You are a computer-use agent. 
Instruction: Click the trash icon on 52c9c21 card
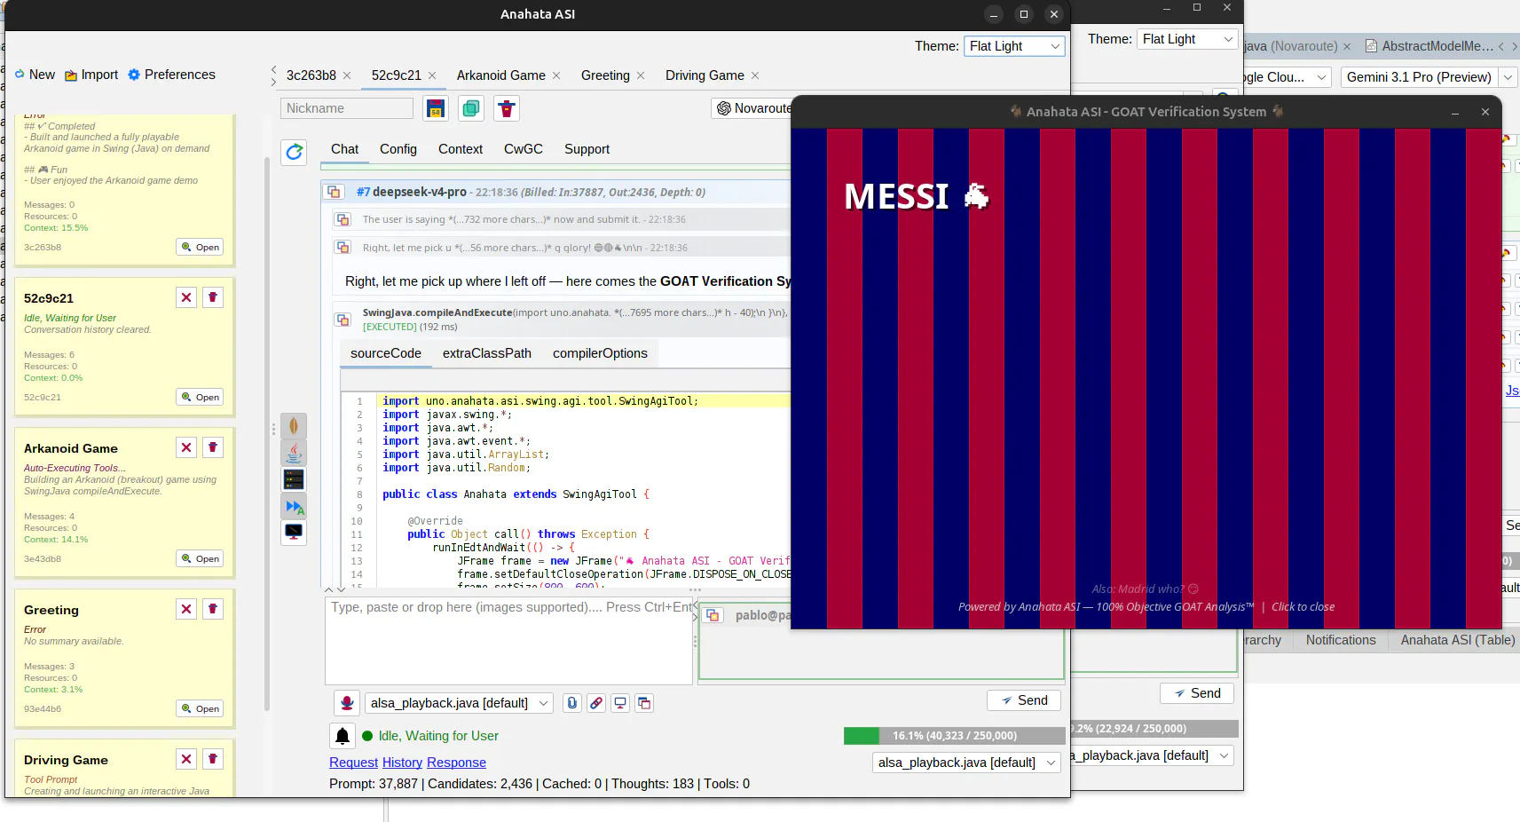(213, 297)
